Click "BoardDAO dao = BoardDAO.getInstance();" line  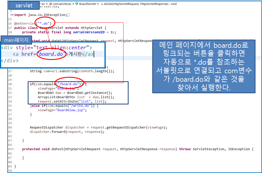tap(75, 93)
